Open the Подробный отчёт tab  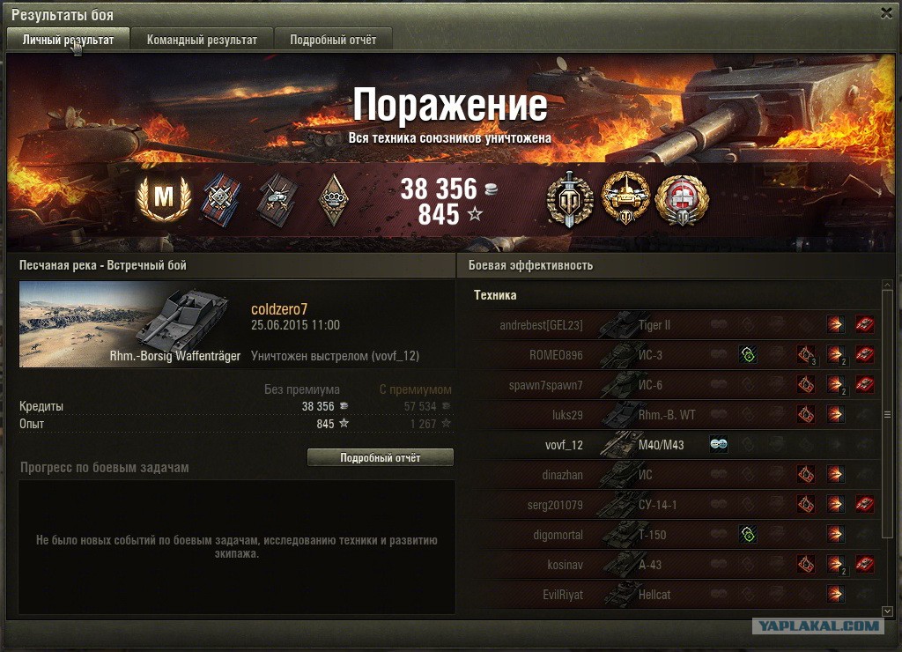pyautogui.click(x=333, y=40)
